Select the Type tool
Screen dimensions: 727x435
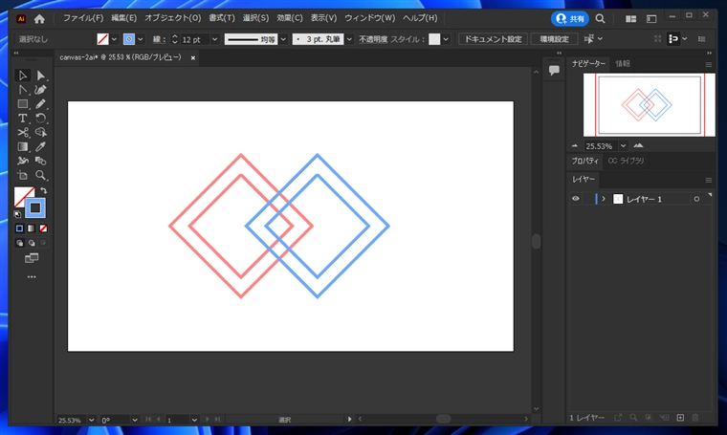pyautogui.click(x=22, y=119)
